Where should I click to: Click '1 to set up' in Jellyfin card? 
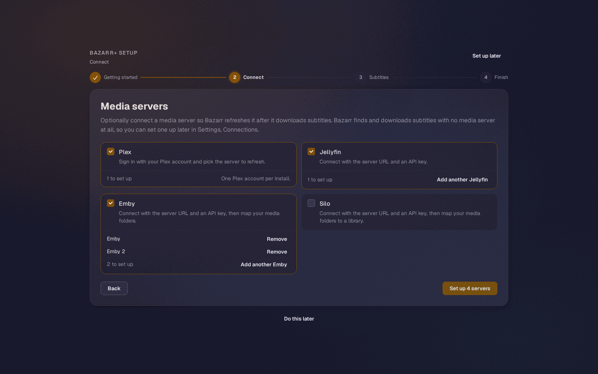click(x=320, y=180)
